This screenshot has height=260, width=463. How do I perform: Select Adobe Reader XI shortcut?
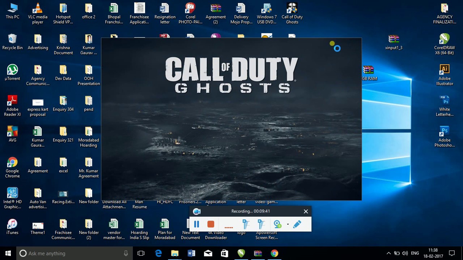[x=12, y=106]
